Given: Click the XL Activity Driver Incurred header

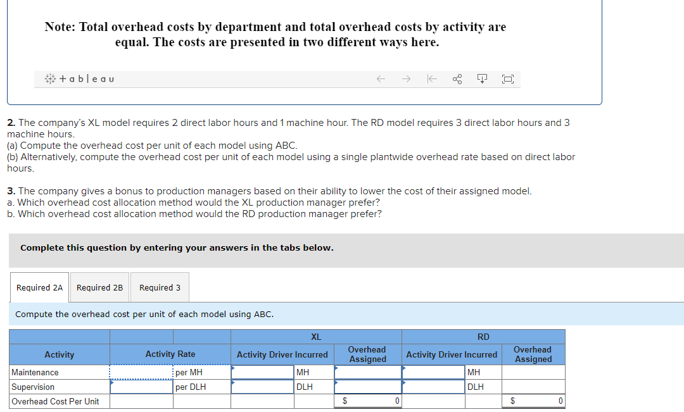Looking at the screenshot, I should tap(282, 354).
